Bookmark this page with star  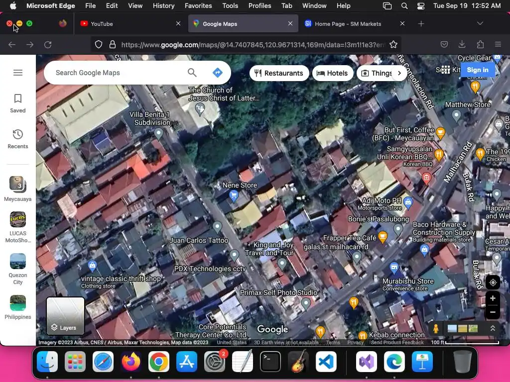[393, 44]
